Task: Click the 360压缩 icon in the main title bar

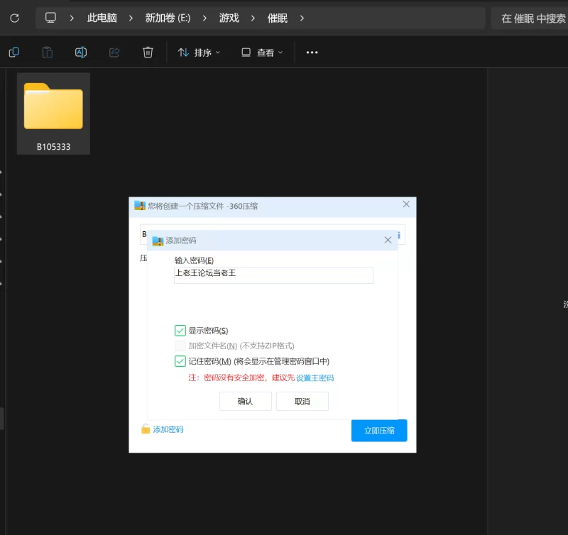Action: click(x=140, y=206)
